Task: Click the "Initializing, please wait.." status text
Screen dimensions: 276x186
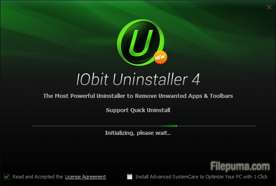Action: coord(138,133)
